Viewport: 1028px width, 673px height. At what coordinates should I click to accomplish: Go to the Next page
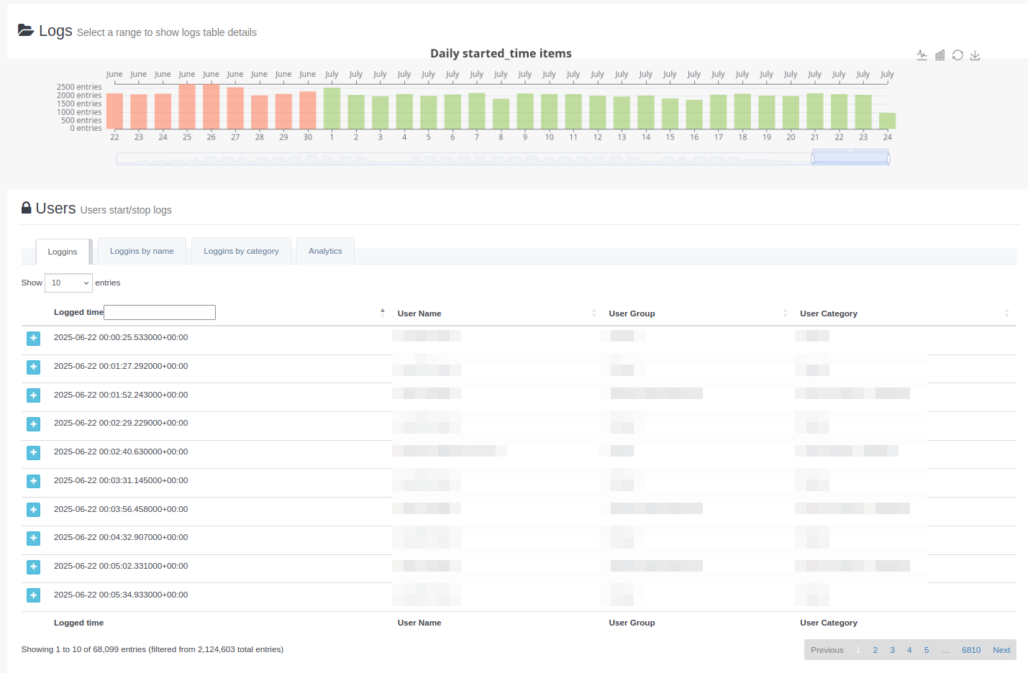1001,650
